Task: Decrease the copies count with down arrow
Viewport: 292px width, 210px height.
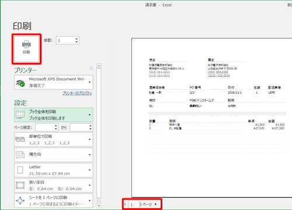Action: coord(77,42)
